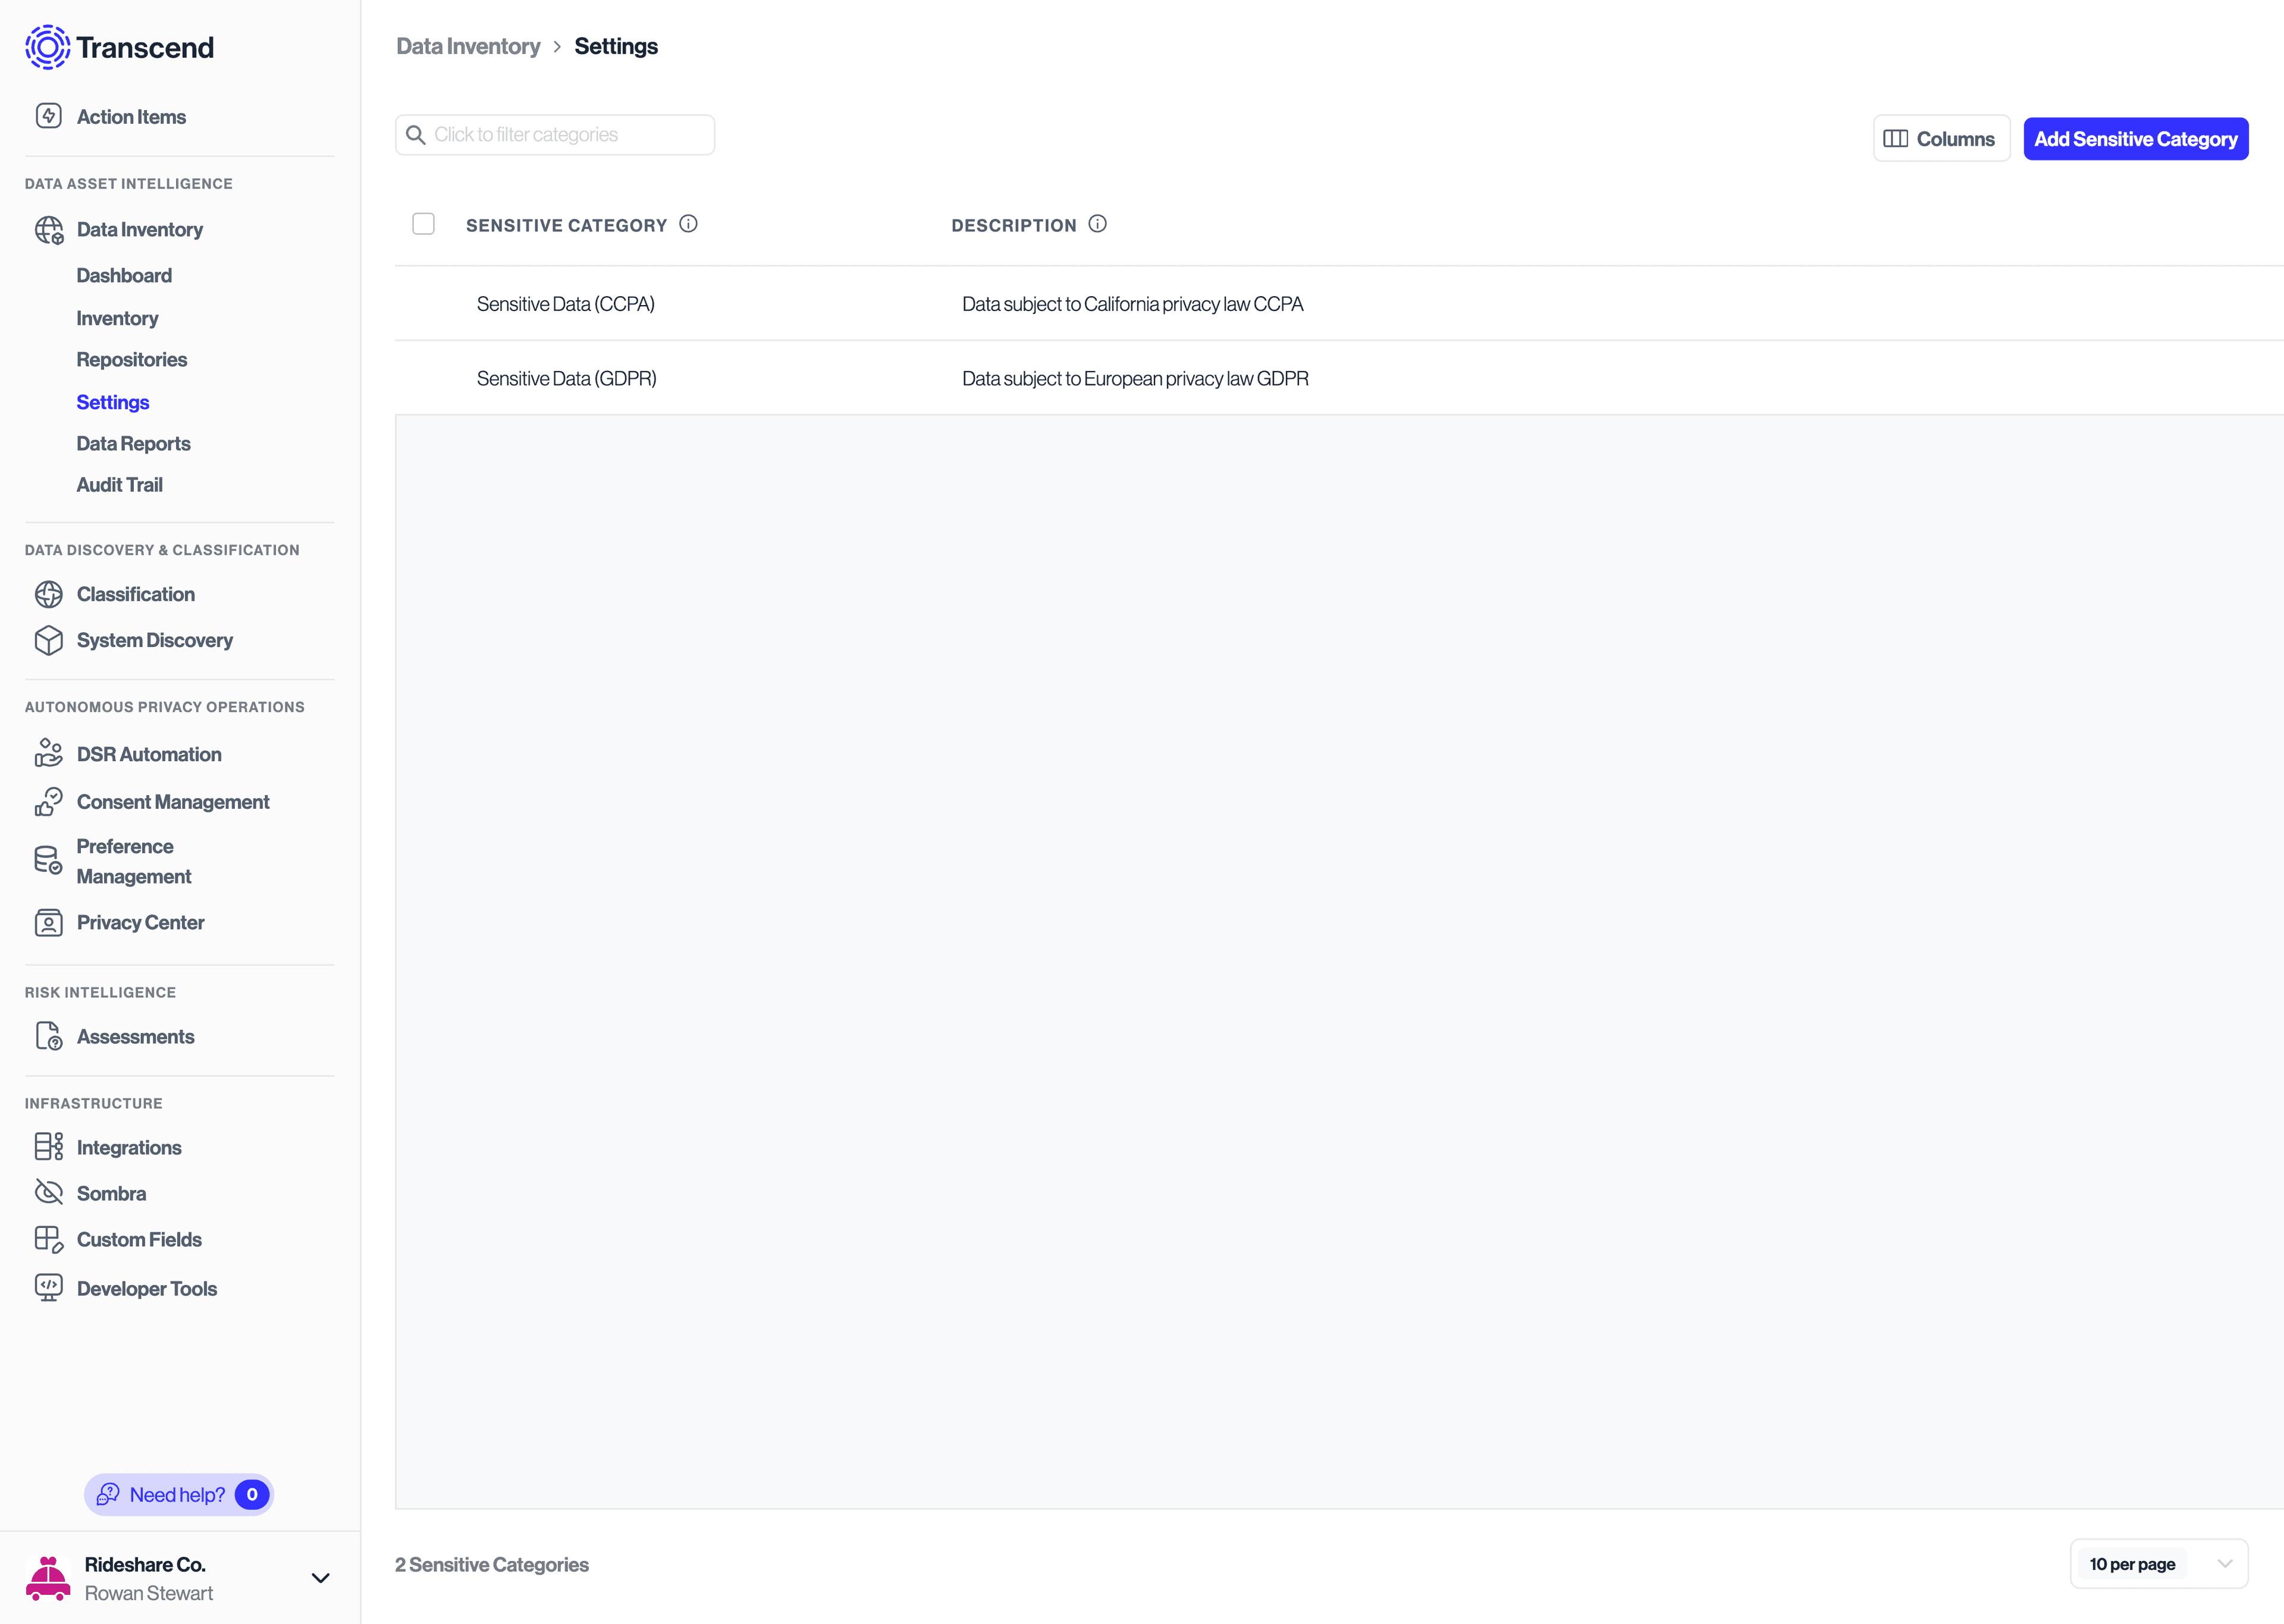The height and width of the screenshot is (1624, 2284).
Task: Navigate to the Audit Trail page
Action: pyautogui.click(x=120, y=484)
